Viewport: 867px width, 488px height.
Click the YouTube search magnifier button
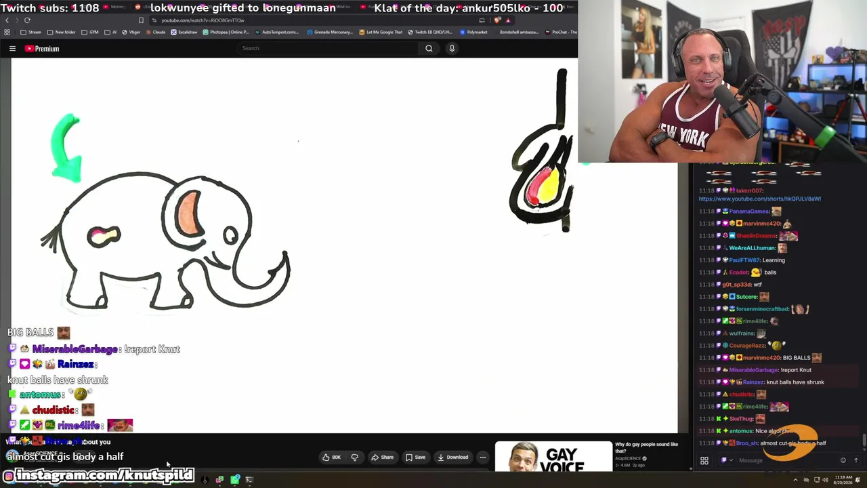coord(429,48)
